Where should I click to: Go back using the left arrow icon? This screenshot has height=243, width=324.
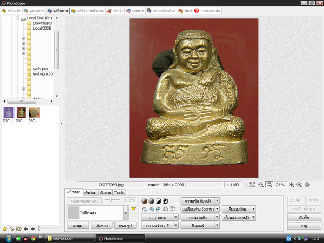(26, 229)
